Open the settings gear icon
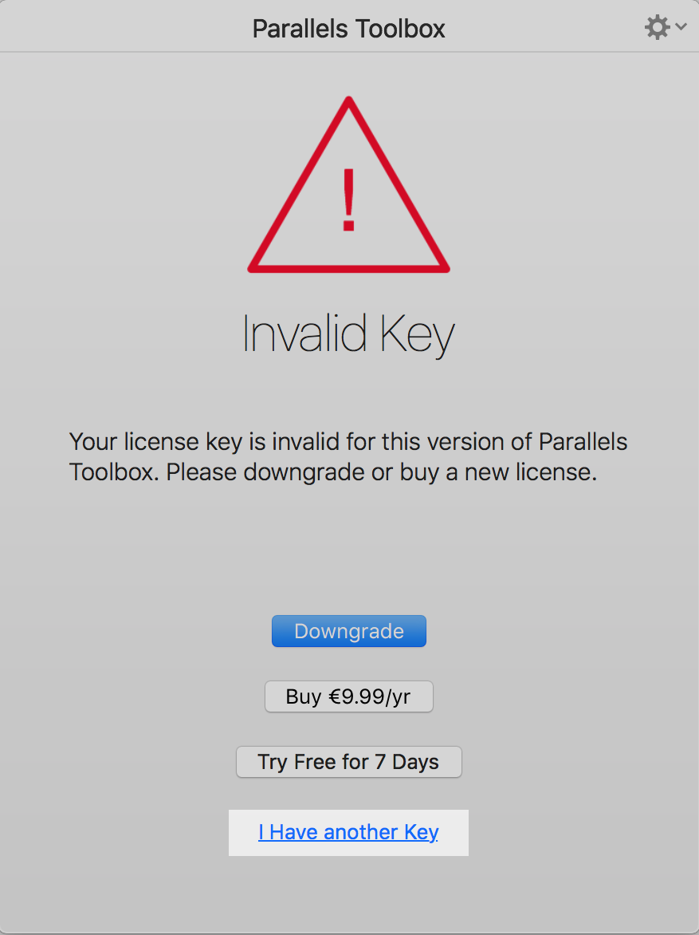 [x=657, y=28]
